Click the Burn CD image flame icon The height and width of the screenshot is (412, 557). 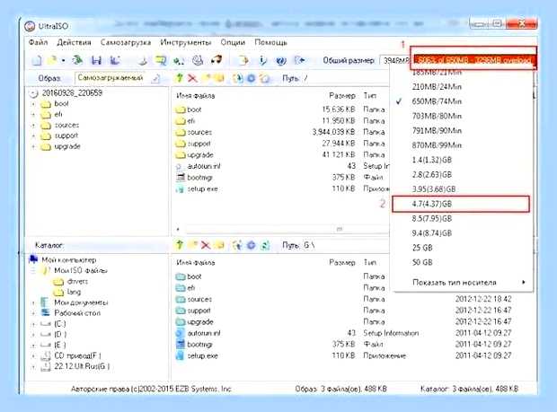[217, 60]
